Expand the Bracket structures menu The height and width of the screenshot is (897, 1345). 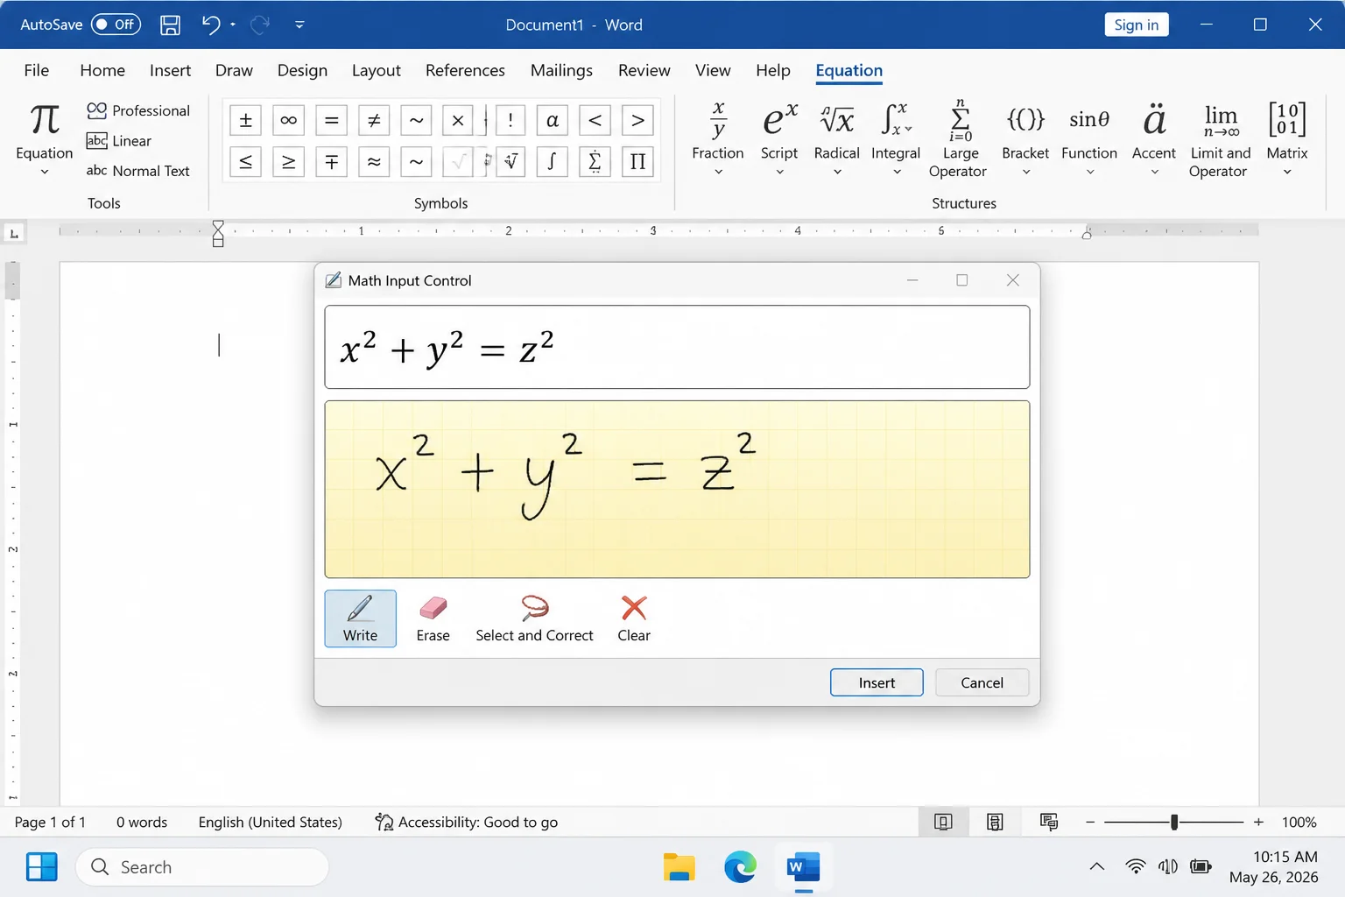pyautogui.click(x=1025, y=138)
